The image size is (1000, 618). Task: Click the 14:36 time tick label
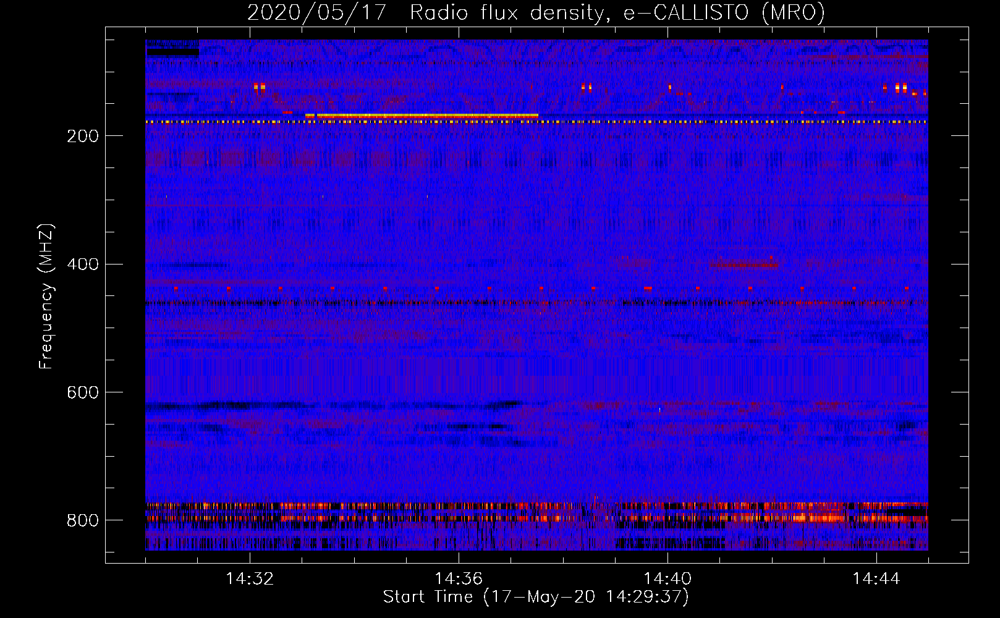point(459,578)
